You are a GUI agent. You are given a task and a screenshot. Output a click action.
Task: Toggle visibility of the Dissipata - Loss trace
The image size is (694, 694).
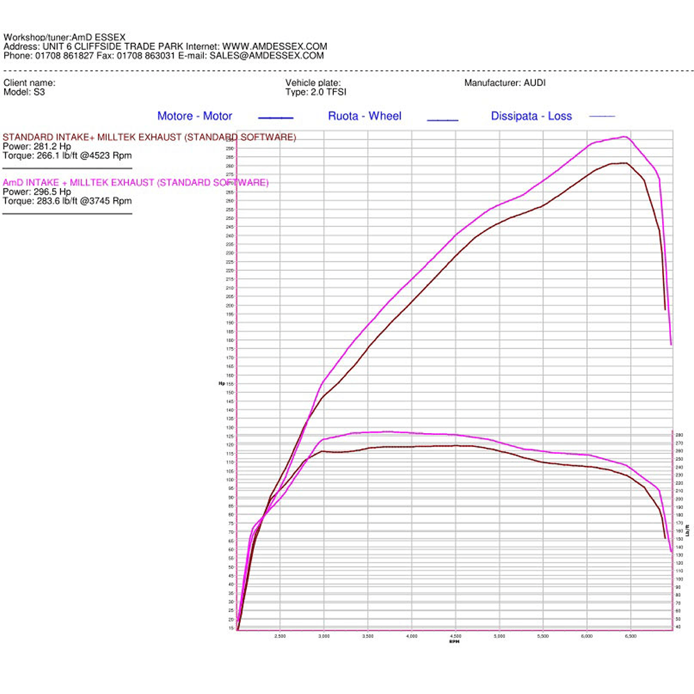532,116
